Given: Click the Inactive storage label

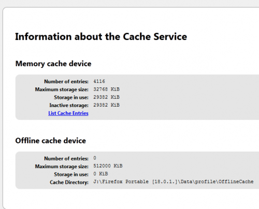Looking at the screenshot, I should [69, 105].
